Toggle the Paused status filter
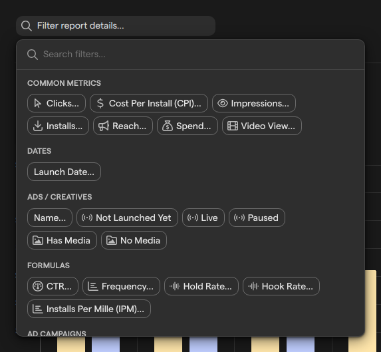 pyautogui.click(x=257, y=218)
